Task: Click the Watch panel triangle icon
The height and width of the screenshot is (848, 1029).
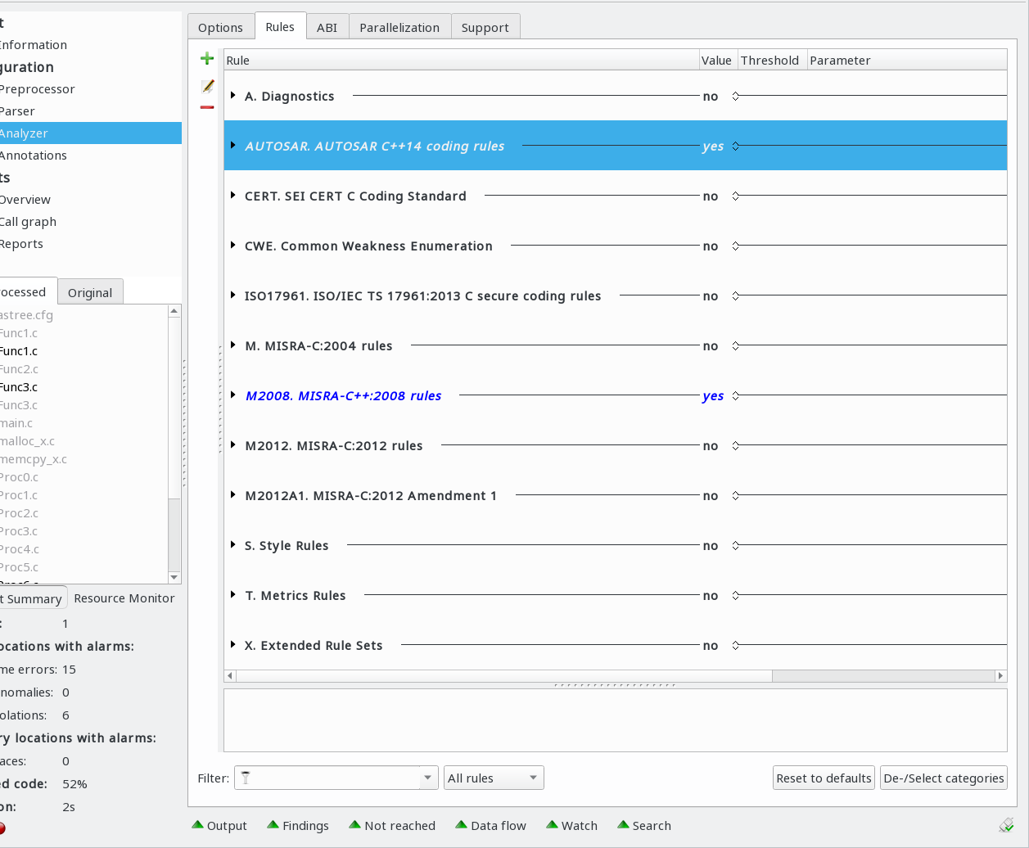Action: tap(552, 825)
